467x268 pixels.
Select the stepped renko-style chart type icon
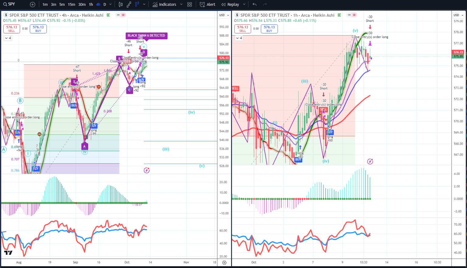point(129,5)
